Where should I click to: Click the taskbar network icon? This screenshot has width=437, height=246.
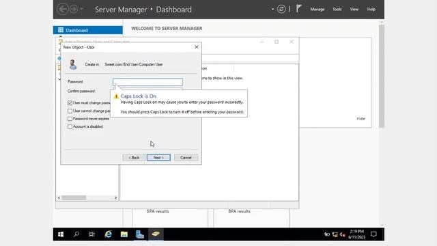pyautogui.click(x=335, y=234)
